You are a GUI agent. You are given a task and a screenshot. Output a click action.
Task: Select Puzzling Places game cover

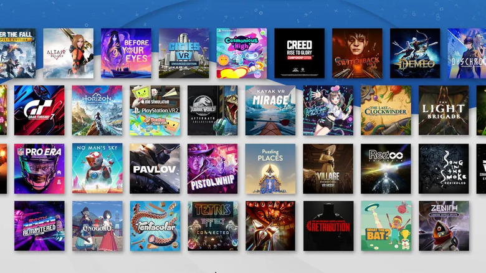(x=270, y=169)
